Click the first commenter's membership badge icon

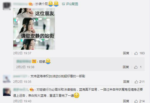[31, 4]
